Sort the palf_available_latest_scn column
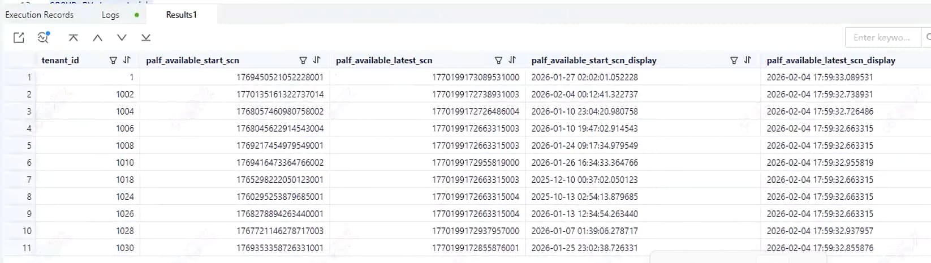Screen dimensions: 931x263 pyautogui.click(x=512, y=60)
